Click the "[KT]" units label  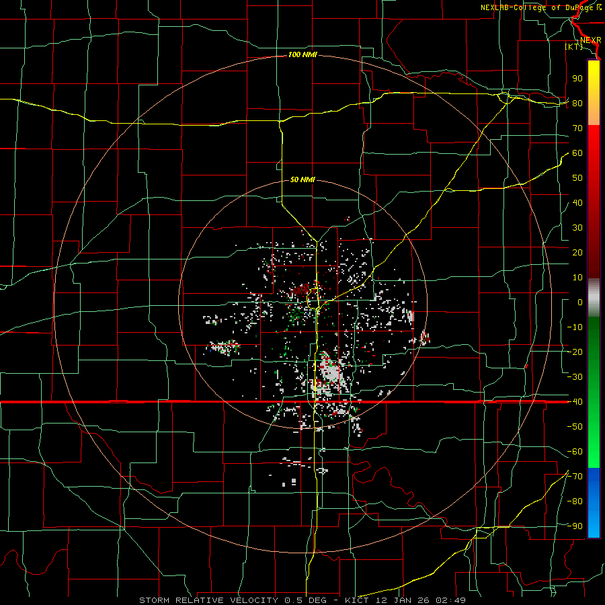(x=574, y=46)
